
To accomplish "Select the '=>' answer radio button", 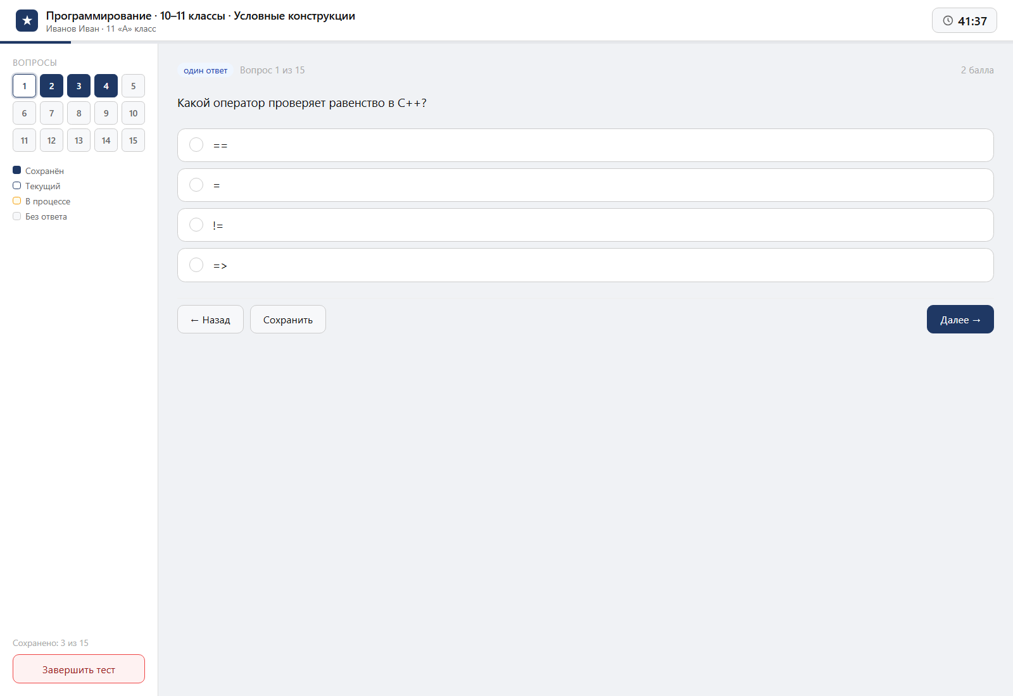I will 196,264.
